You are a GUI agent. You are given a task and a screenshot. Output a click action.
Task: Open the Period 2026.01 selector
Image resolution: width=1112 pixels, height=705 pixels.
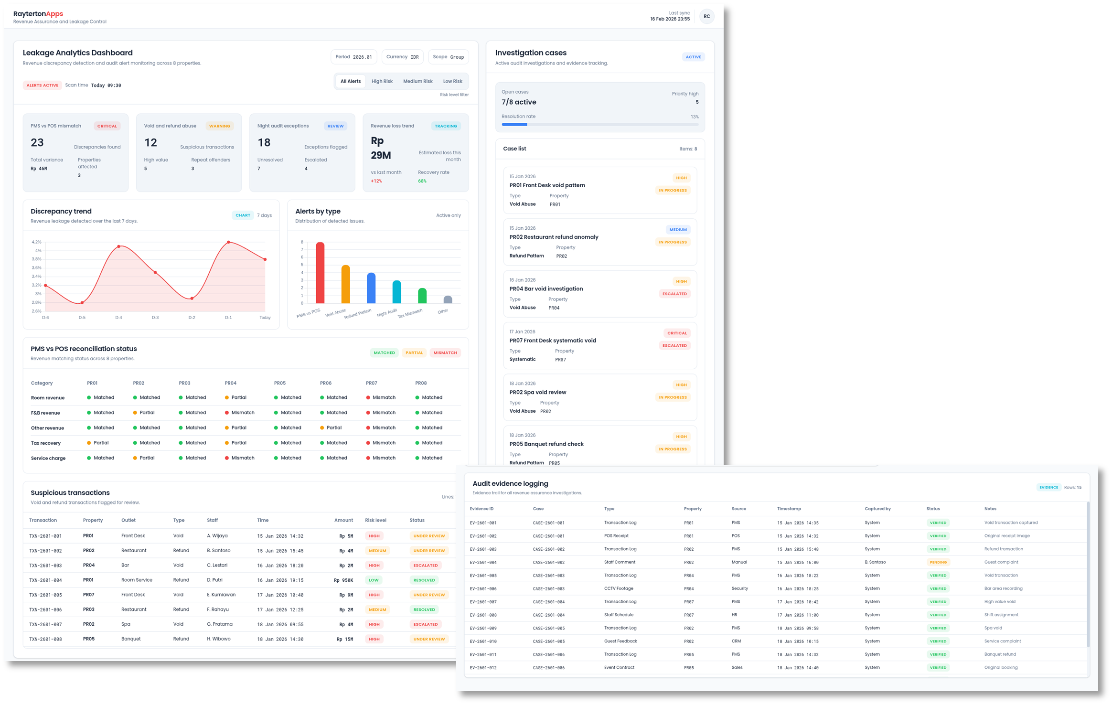tap(353, 57)
